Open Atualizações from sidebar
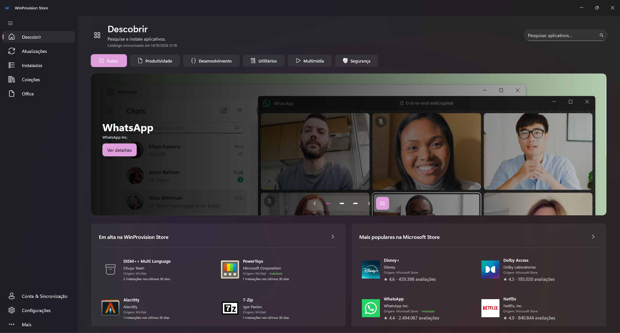 pyautogui.click(x=39, y=51)
